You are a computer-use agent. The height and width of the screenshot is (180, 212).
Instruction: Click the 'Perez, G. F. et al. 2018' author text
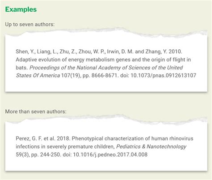click(43, 138)
